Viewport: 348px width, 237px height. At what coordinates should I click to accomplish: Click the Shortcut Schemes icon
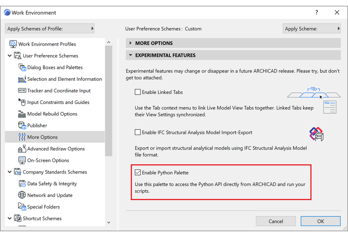[17, 218]
